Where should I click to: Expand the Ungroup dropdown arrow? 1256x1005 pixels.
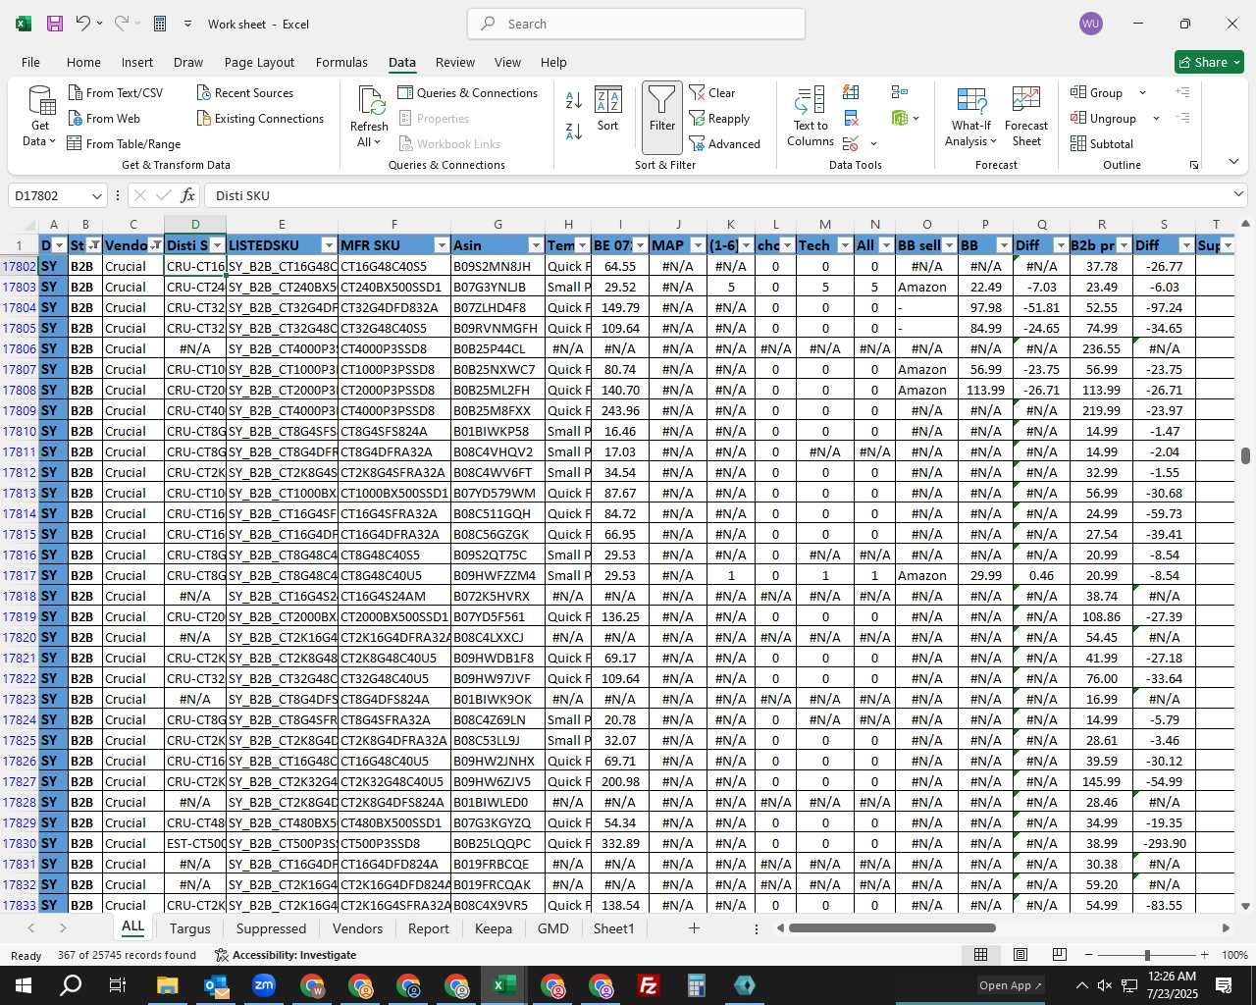(1156, 118)
